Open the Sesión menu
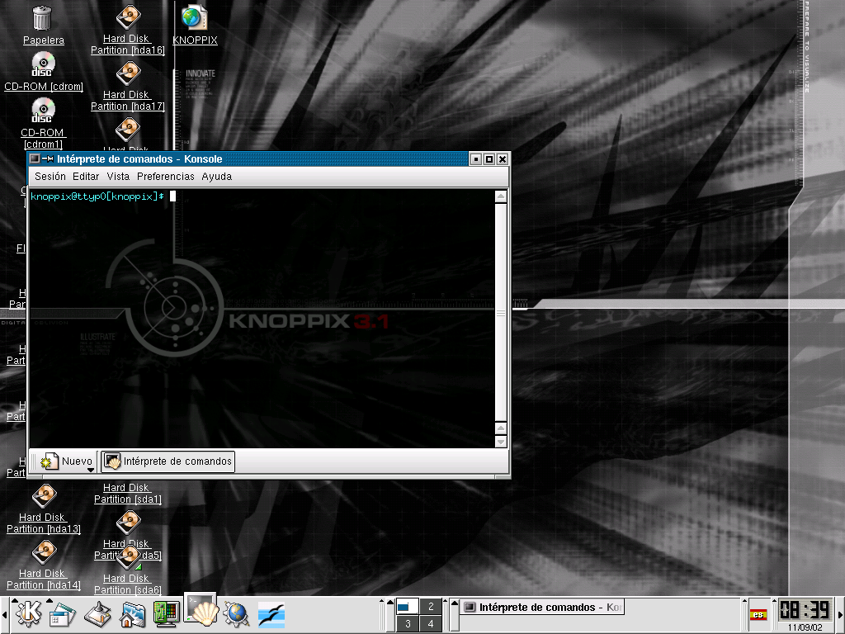 click(x=50, y=177)
